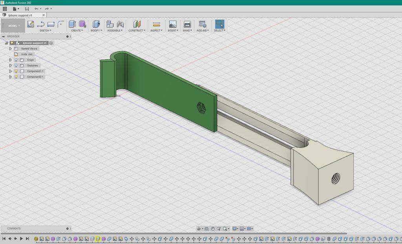Open the ADD-INS menu
The height and width of the screenshot is (244, 402).
[x=203, y=31]
